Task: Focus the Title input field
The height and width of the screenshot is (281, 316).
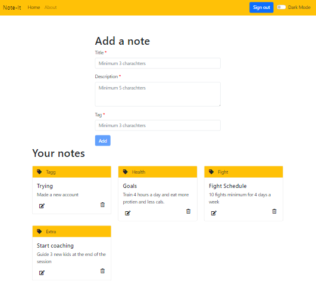Action: point(158,63)
